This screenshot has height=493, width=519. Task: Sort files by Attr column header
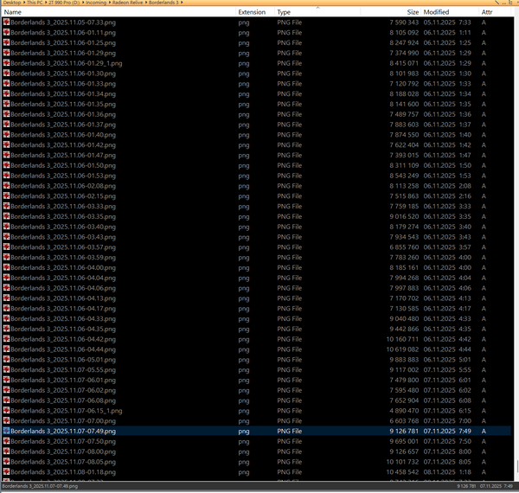coord(486,12)
